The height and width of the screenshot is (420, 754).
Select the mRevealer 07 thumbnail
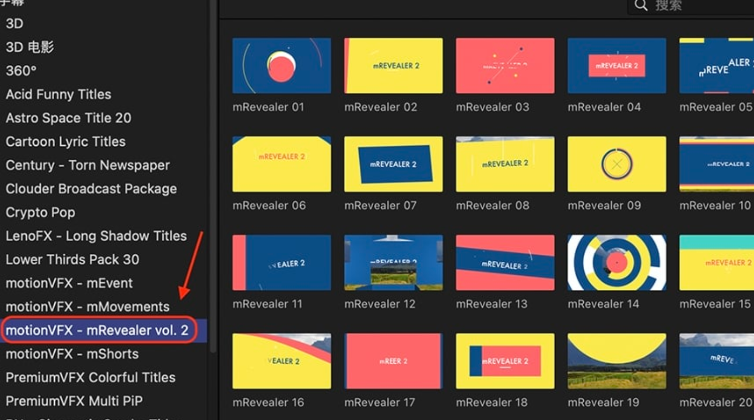tap(393, 164)
